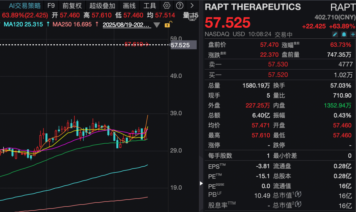Add RAPT to watchlist with plus icon
This screenshot has width=356, height=212.
point(353,34)
